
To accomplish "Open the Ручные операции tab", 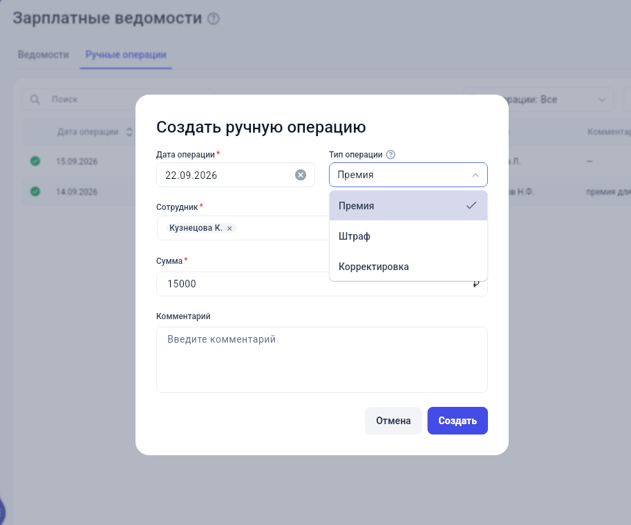I will point(126,55).
